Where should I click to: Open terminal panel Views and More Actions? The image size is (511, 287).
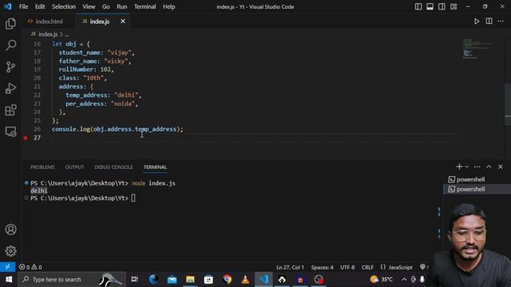(477, 167)
